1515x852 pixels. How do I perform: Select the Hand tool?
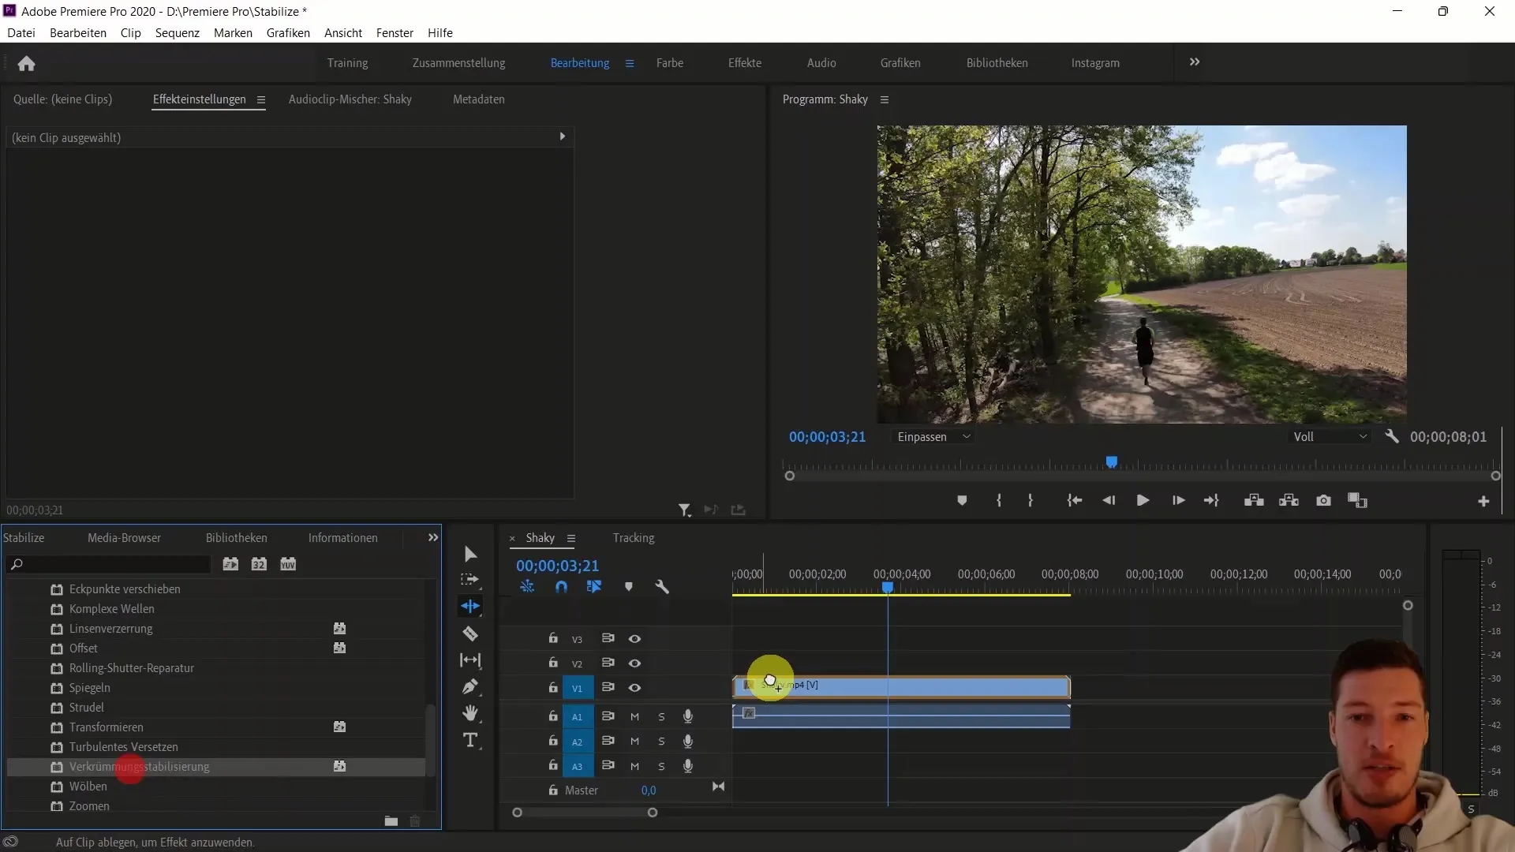click(470, 713)
